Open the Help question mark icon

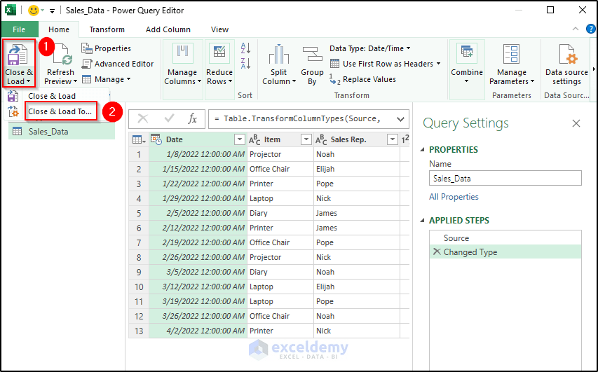pos(591,29)
